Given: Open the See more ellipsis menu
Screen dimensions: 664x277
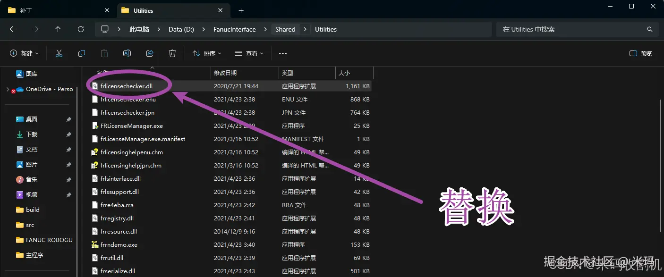Looking at the screenshot, I should (283, 54).
